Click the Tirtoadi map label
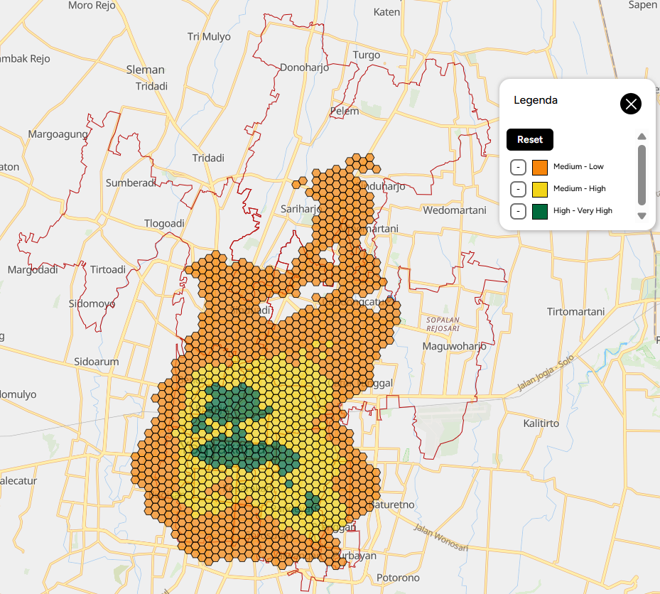Viewport: 660px width, 594px height. tap(108, 269)
